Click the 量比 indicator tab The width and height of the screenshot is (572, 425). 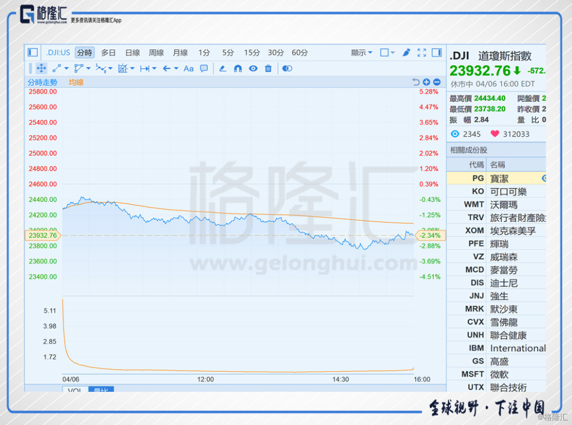coord(101,389)
